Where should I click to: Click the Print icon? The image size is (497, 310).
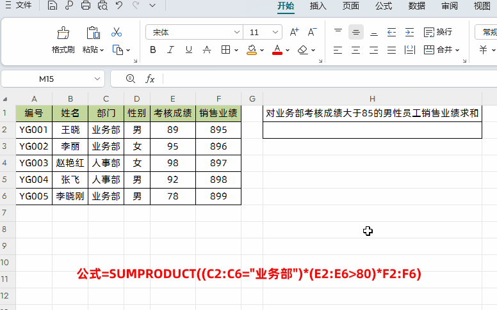point(86,5)
